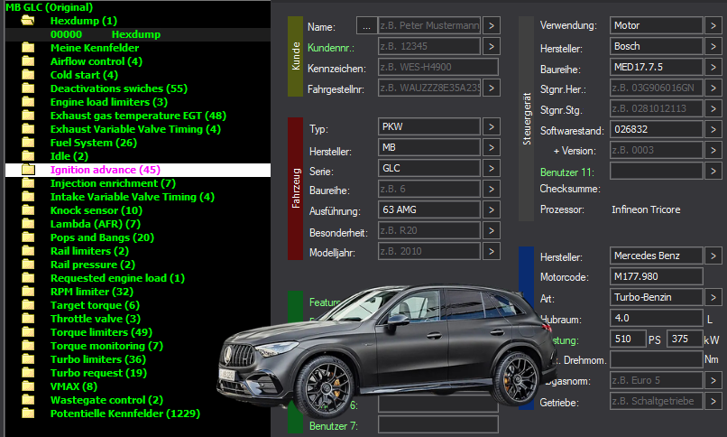
Task: Click the Cold start folder icon
Action: click(x=28, y=75)
